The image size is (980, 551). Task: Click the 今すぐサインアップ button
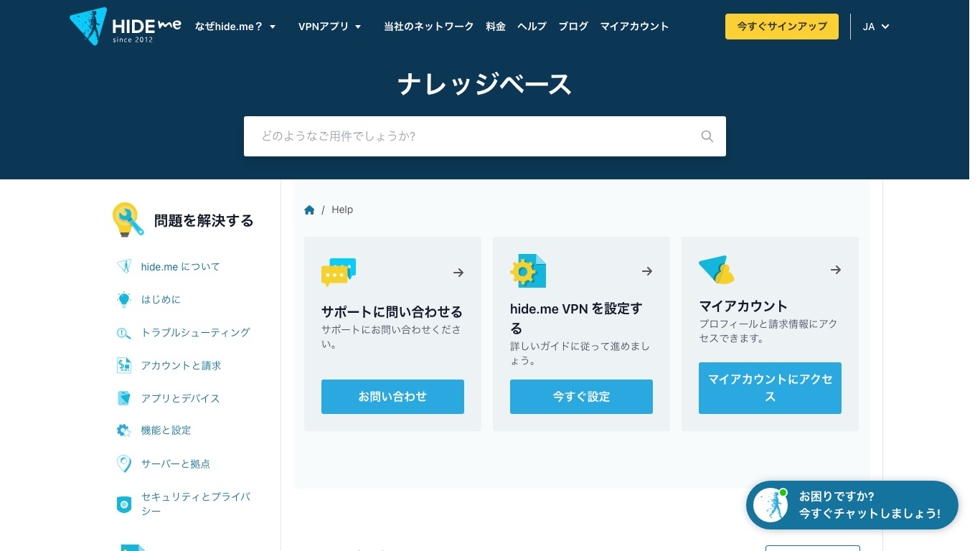[x=782, y=27]
